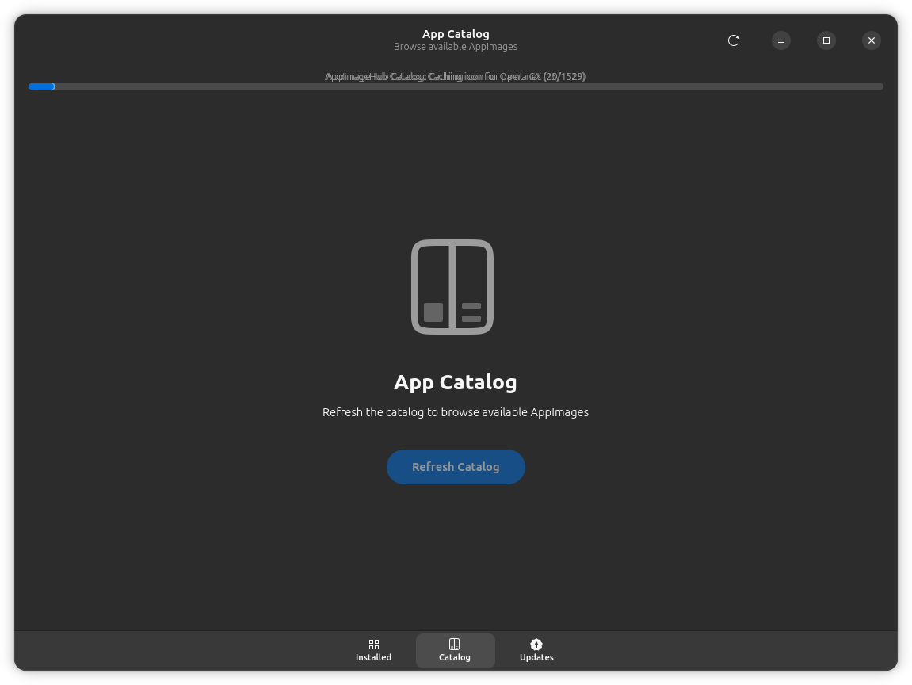912x685 pixels.
Task: Click 'Refresh the catalog to browse' description text
Action: pos(456,412)
